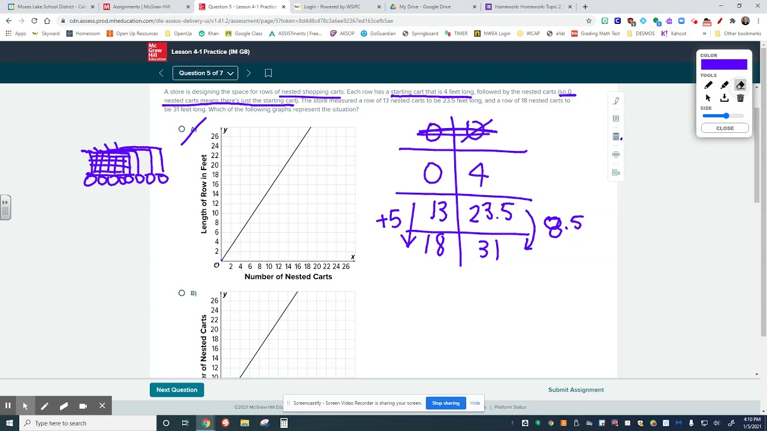Image resolution: width=767 pixels, height=431 pixels.
Task: Open the Google Class bookmark folder
Action: pyautogui.click(x=244, y=34)
